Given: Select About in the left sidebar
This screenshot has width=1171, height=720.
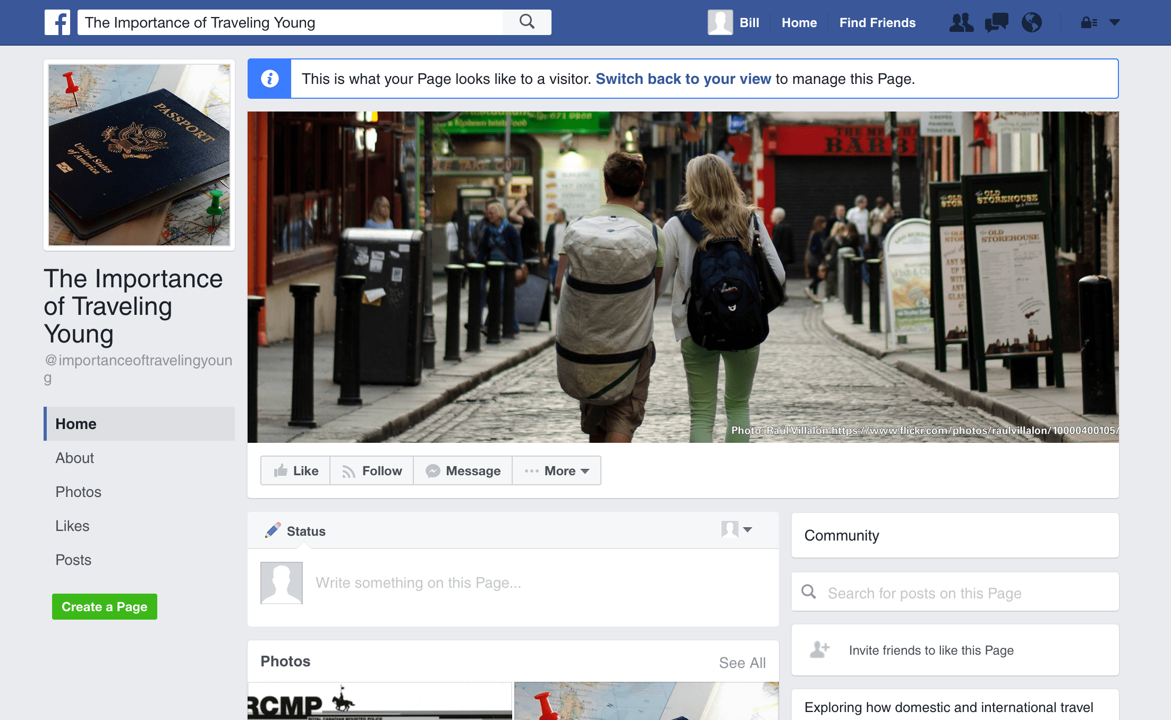Looking at the screenshot, I should point(75,458).
